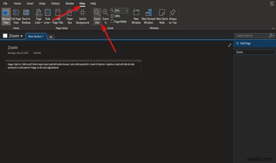The image size is (276, 163).
Task: Select the View tab
Action: click(82, 3)
